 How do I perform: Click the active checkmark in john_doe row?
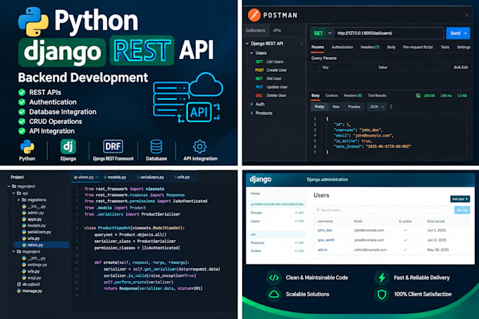pyautogui.click(x=405, y=230)
